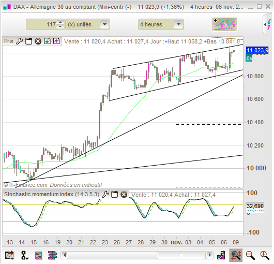Viewport: 274px width, 264px height.
Task: Click the 10 000 price axis label
Action: (x=256, y=168)
